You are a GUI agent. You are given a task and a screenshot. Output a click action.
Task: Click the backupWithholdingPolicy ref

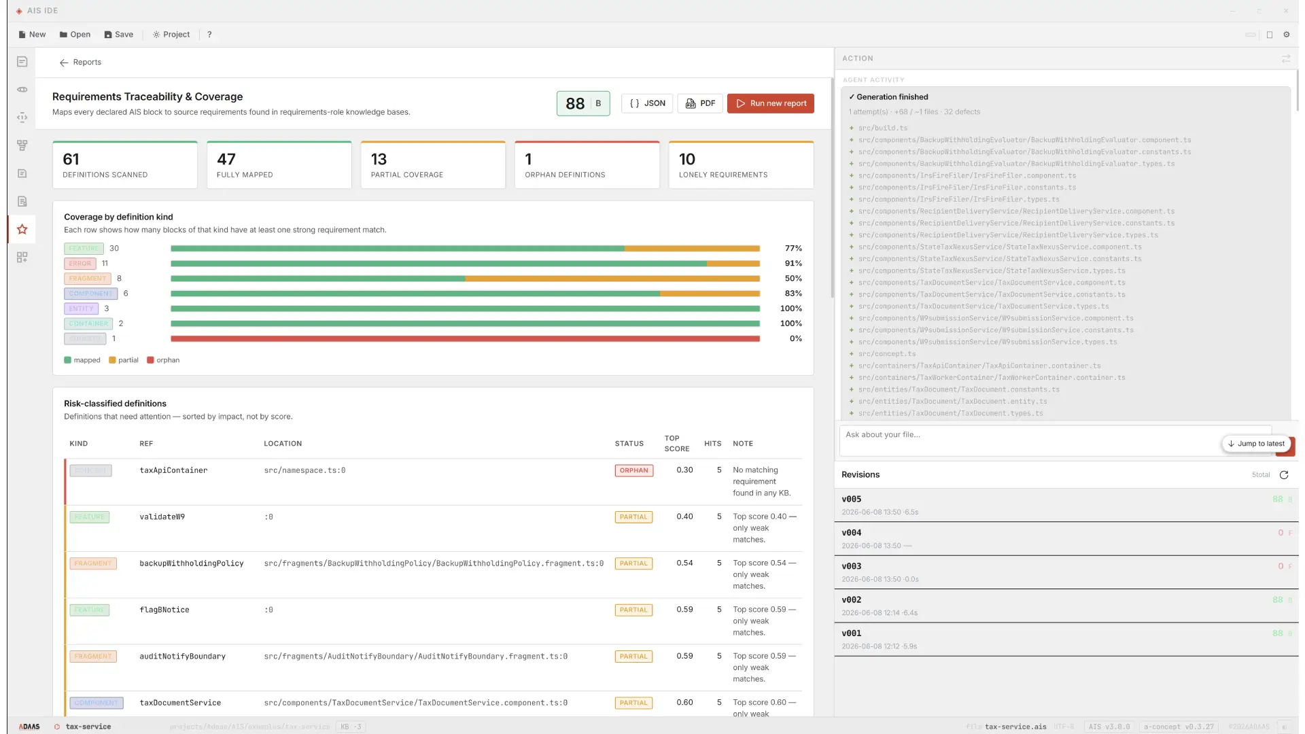[x=192, y=563]
